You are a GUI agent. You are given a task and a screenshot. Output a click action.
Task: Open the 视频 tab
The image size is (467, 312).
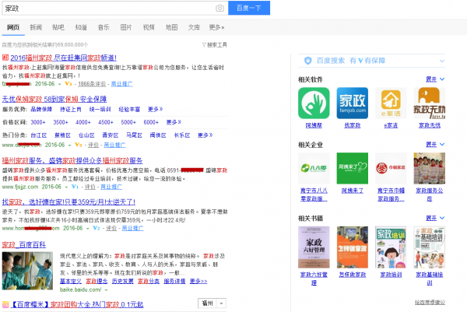pos(149,27)
